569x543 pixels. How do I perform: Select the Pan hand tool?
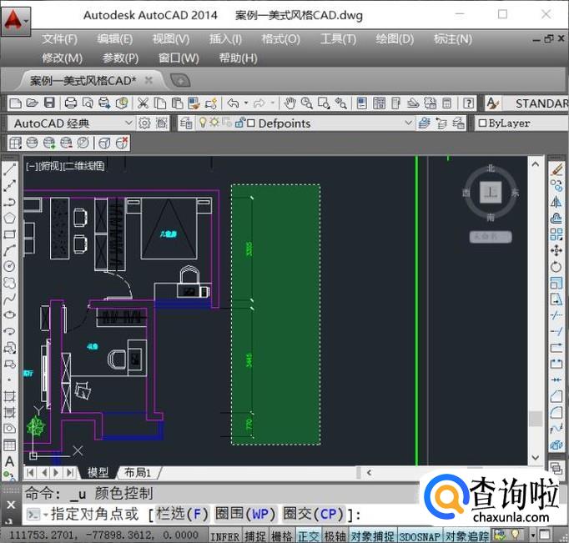coord(290,103)
